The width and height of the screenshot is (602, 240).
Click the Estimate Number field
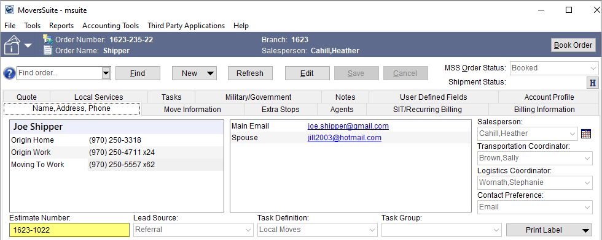[x=69, y=230]
